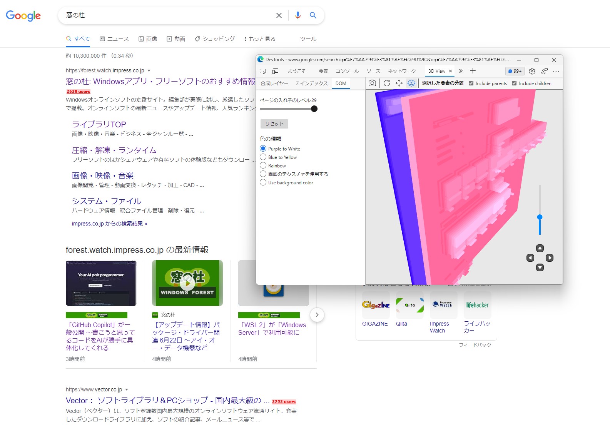Take a 3D view snapshot with camera icon
The height and width of the screenshot is (431, 610).
coord(372,83)
